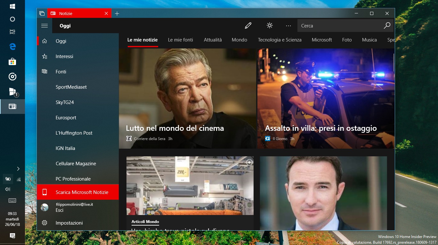Click the Cortana circle icon

tap(12, 19)
